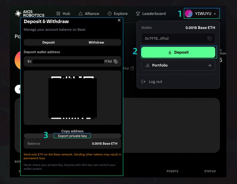
Task: Click the Leaderboard trophy icon
Action: pyautogui.click(x=138, y=14)
